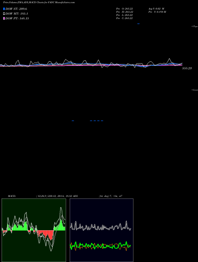
Task: Click the 'Avg V: 0.02 M' value
Action: 156,9
